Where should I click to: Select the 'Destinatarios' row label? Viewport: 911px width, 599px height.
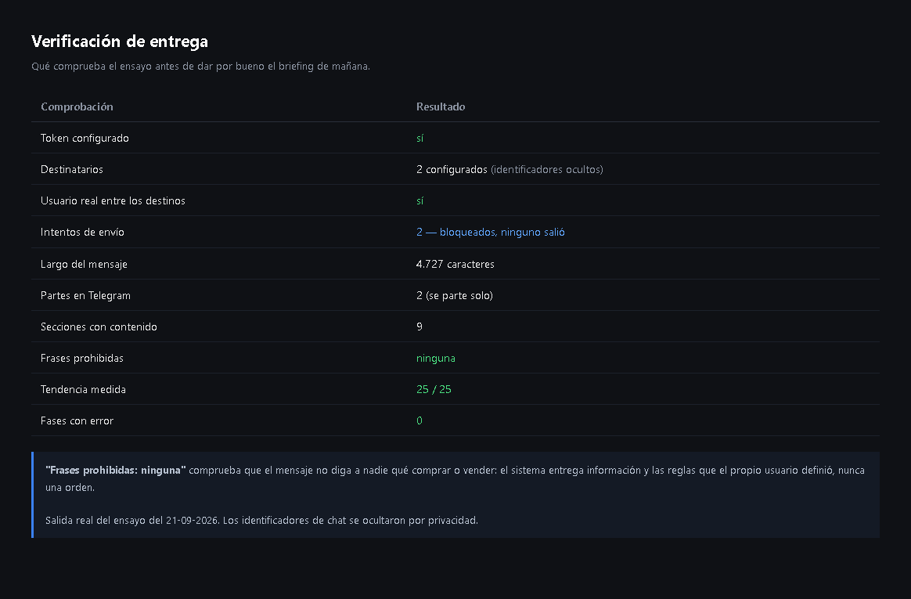pos(72,170)
